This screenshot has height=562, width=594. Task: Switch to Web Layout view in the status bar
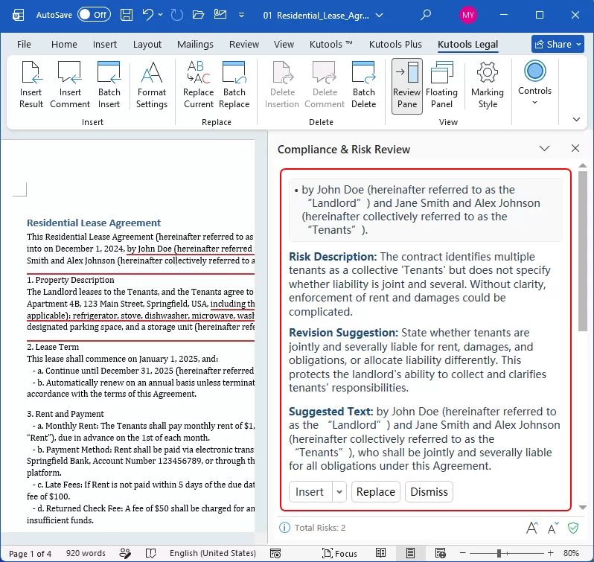440,553
